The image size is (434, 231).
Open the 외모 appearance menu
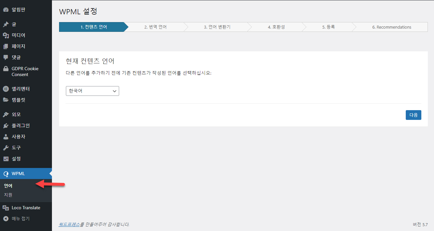pos(16,115)
